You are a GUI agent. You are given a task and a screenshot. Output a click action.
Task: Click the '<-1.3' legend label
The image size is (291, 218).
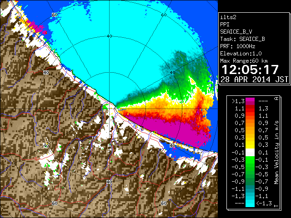pyautogui.click(x=264, y=203)
